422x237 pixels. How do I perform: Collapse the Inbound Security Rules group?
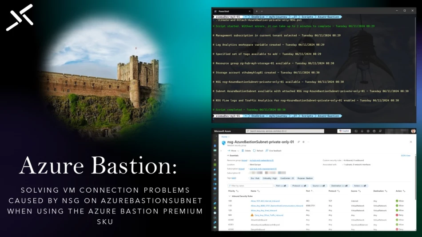coord(230,196)
